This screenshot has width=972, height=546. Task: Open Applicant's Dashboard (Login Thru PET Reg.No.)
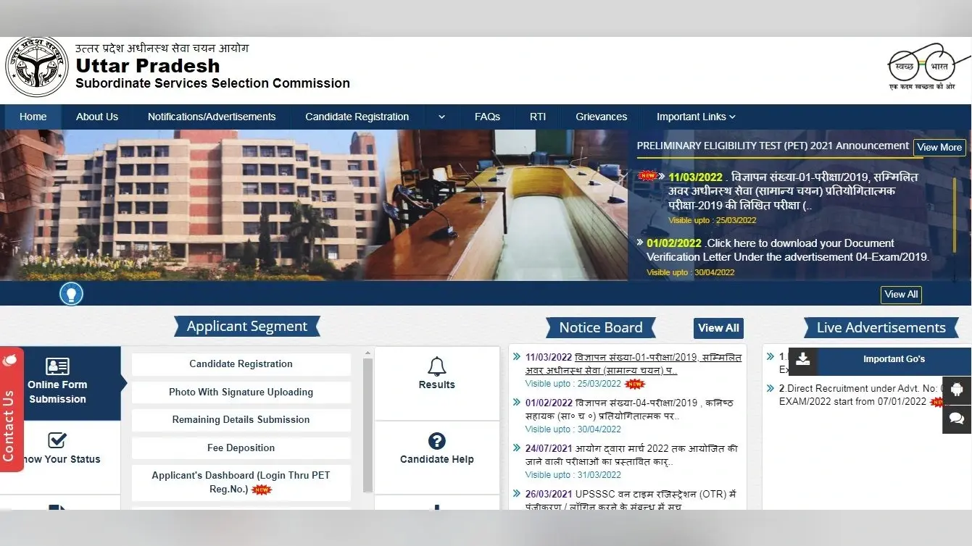(x=241, y=482)
